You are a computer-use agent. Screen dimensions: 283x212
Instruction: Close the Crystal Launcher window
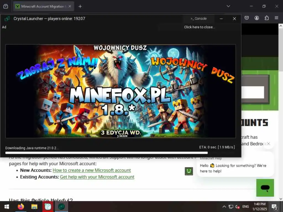point(234,18)
